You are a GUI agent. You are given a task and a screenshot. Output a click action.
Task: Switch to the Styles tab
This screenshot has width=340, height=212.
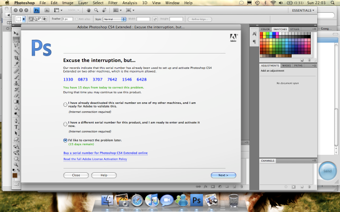(295, 29)
